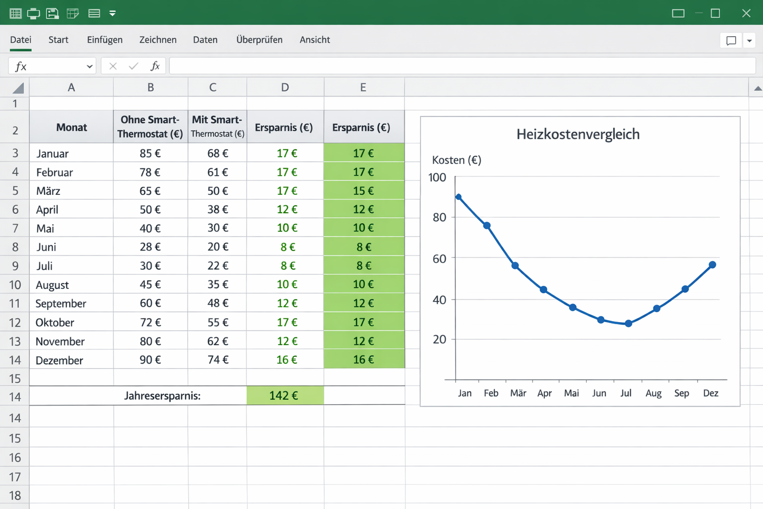This screenshot has height=509, width=763.
Task: Click the spreadsheet grid icon in title bar
Action: tap(15, 13)
